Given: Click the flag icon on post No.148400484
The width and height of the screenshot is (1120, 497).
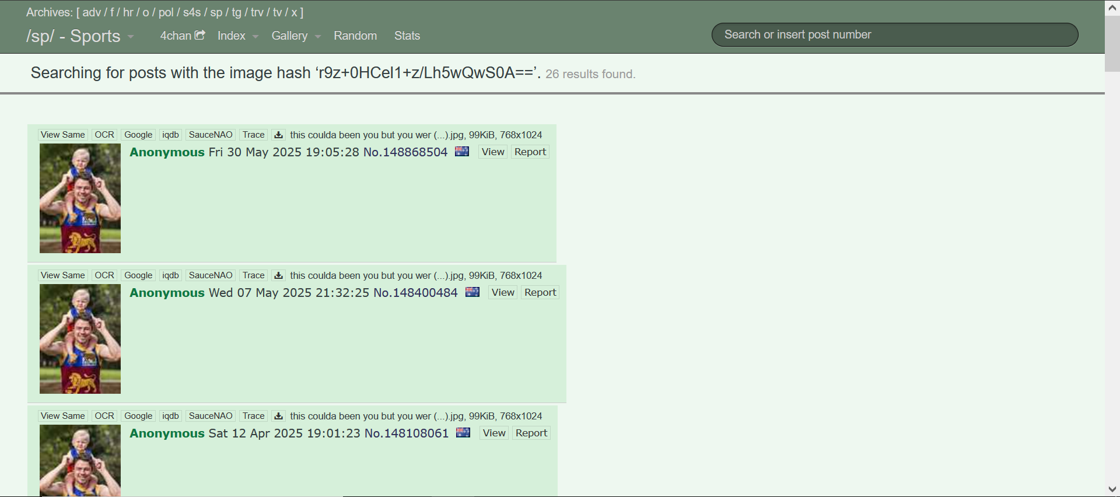Looking at the screenshot, I should coord(473,292).
